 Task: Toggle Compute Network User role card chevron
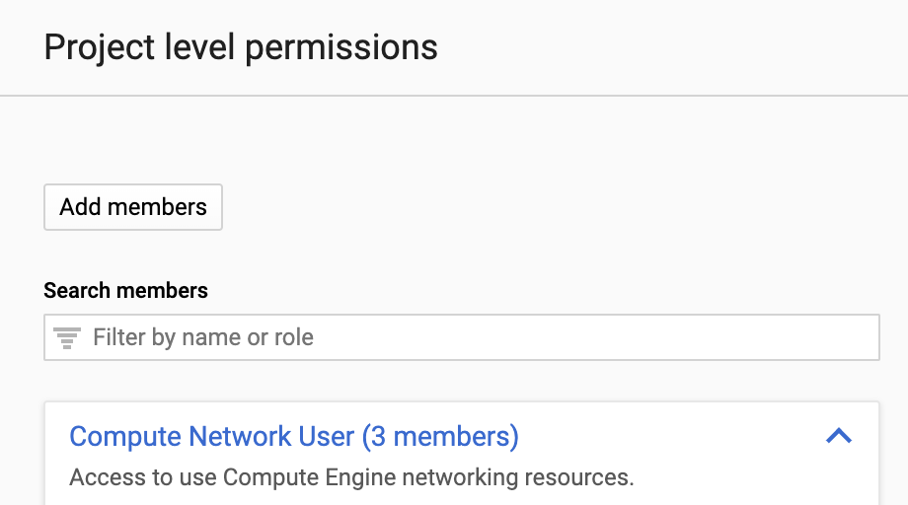[838, 436]
